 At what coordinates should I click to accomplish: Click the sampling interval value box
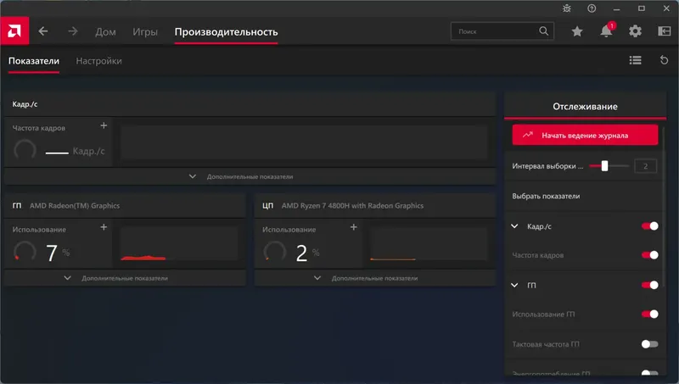click(645, 166)
